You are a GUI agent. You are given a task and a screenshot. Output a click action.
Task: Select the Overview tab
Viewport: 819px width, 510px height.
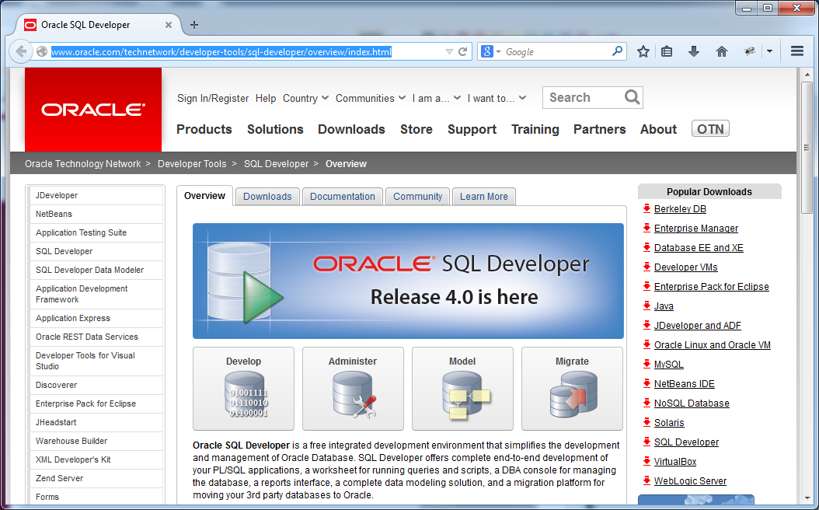(205, 195)
